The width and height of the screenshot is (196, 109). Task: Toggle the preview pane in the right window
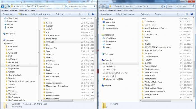click(x=186, y=14)
